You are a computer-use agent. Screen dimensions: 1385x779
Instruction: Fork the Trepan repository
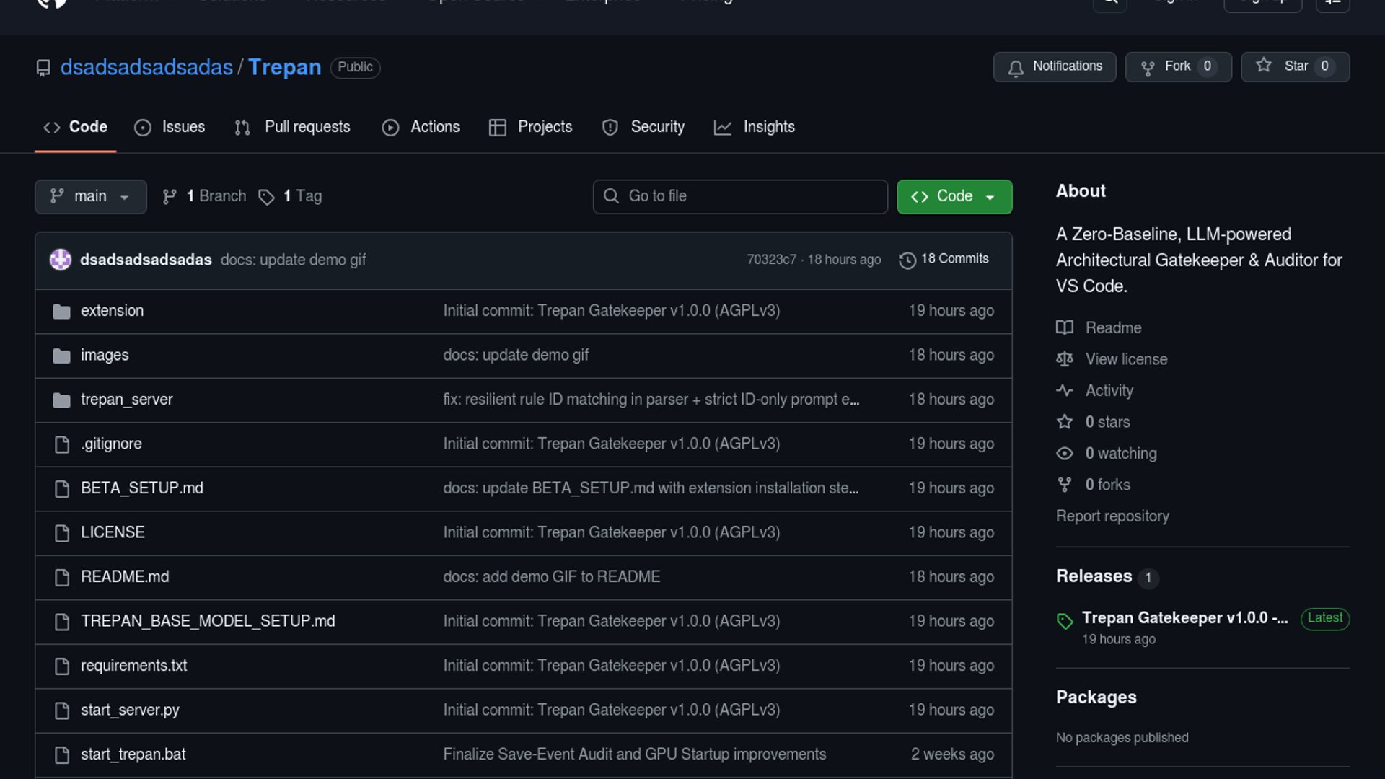1177,66
